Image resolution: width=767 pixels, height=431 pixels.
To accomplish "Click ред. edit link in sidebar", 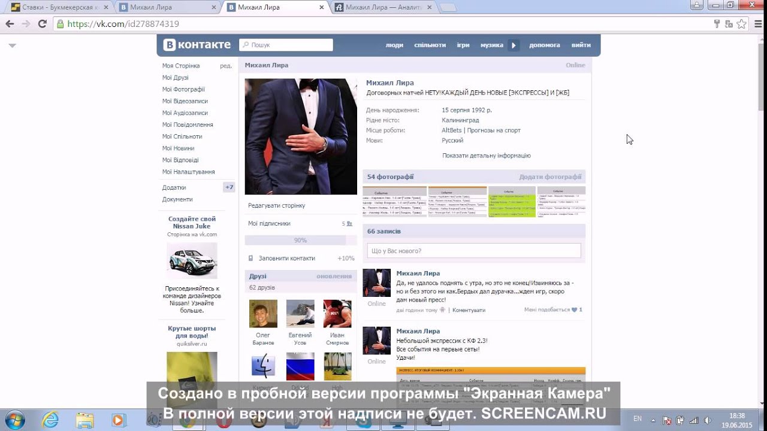I will (226, 66).
